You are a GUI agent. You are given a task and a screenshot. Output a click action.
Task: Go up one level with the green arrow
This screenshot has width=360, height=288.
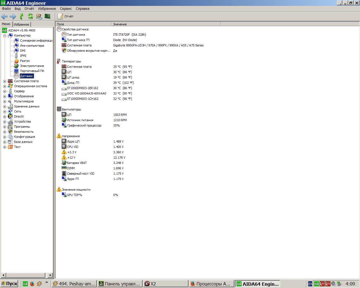tap(21, 16)
